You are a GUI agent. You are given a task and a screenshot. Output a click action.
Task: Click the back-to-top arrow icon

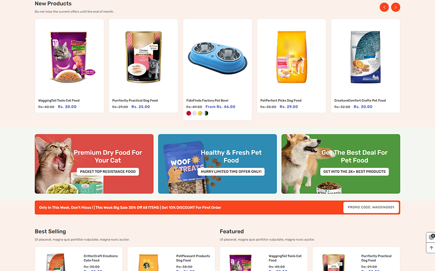[431, 248]
